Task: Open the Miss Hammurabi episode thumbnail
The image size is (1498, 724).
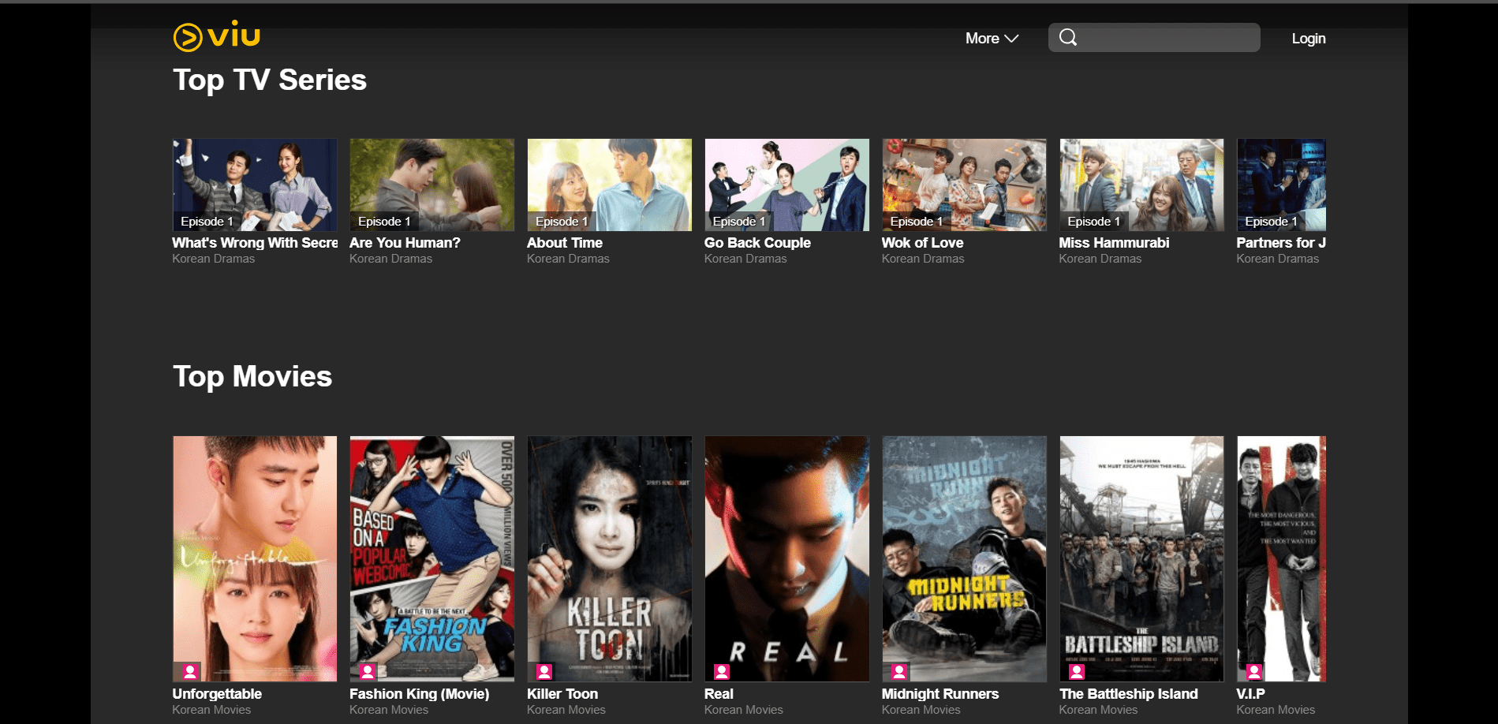Action: tap(1141, 185)
